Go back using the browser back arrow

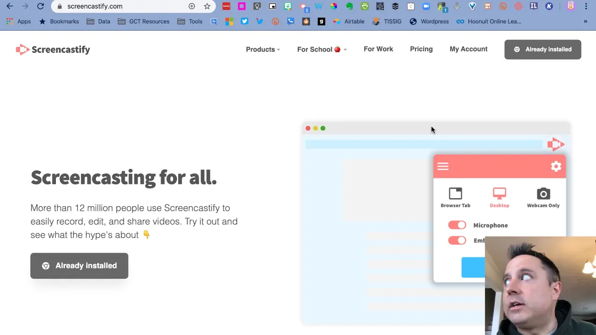[10, 6]
